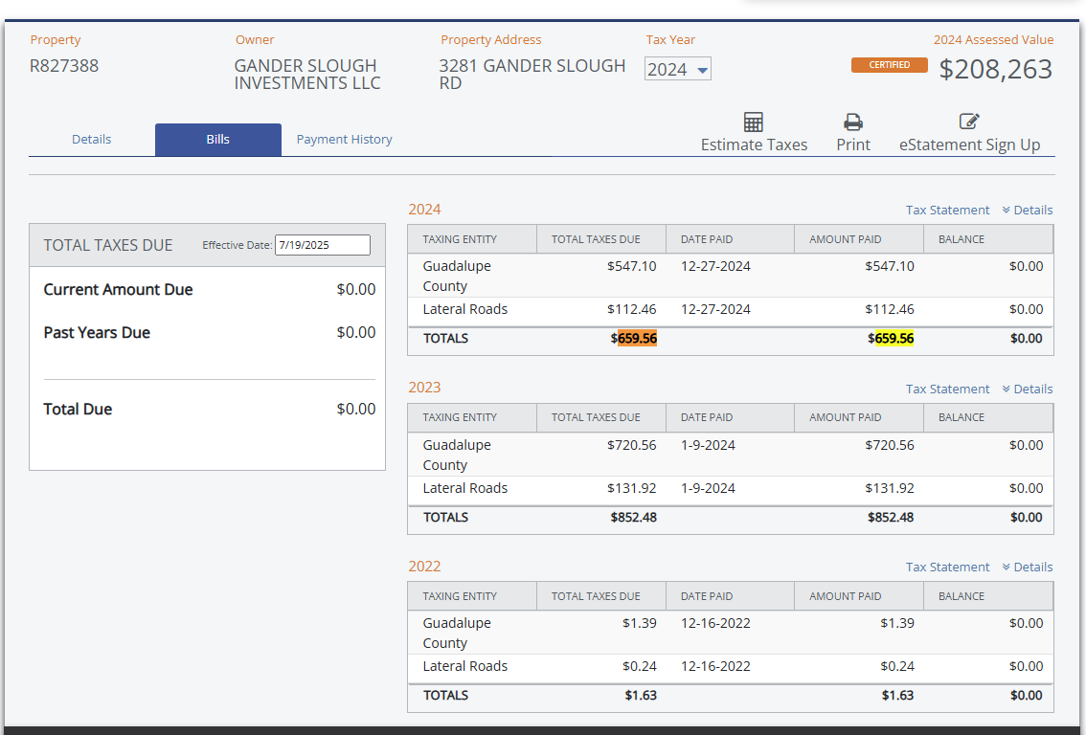Click the orange-highlighted 2024 total taxes due
1086x735 pixels.
click(637, 338)
